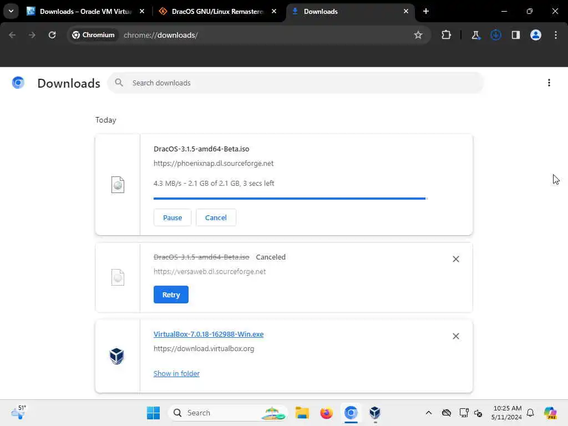Bookmark this page with the star icon
The height and width of the screenshot is (426, 568).
point(418,35)
